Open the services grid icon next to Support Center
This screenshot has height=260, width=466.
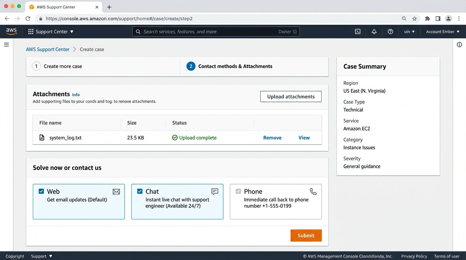31,31
